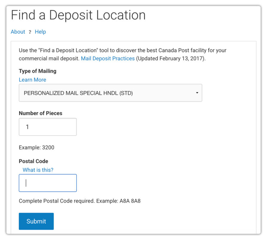Click into the Postal Code input field

click(48, 183)
